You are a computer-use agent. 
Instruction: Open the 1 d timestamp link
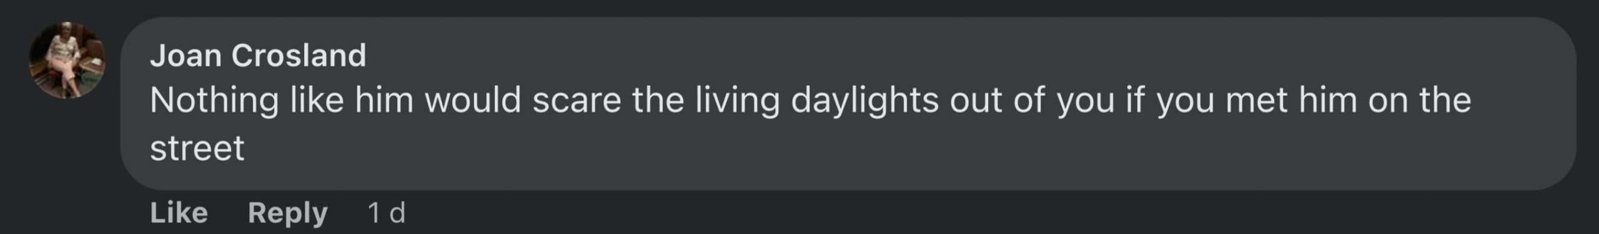pos(387,213)
